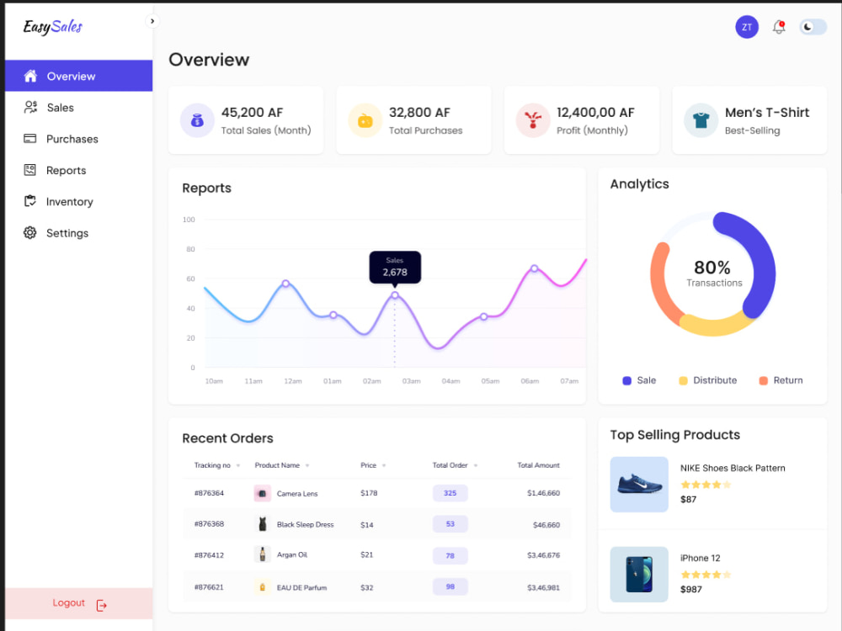The height and width of the screenshot is (631, 842).
Task: Click the chart data point above 06am
Action: [535, 268]
